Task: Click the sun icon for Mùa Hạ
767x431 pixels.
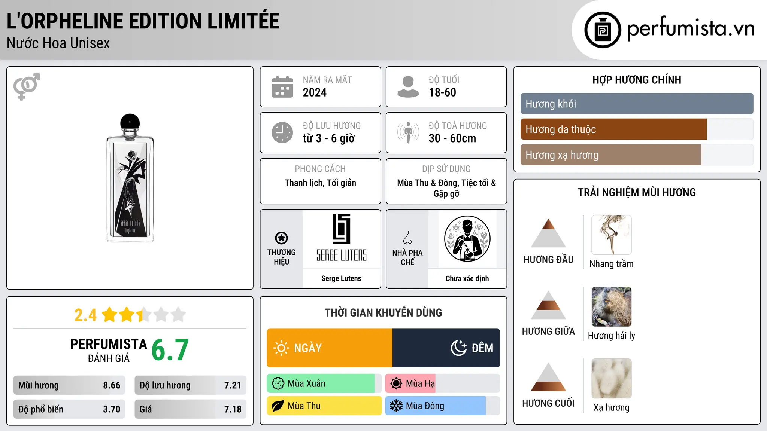Action: 396,383
